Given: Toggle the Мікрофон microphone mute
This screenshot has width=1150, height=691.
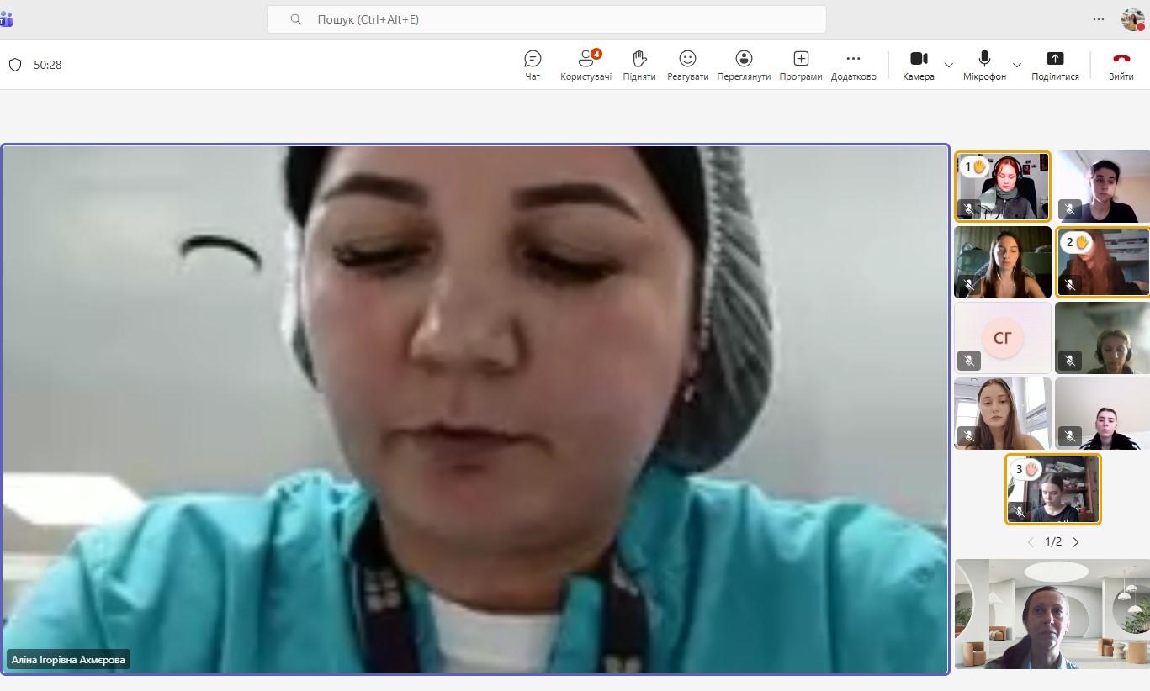Looking at the screenshot, I should (x=984, y=65).
